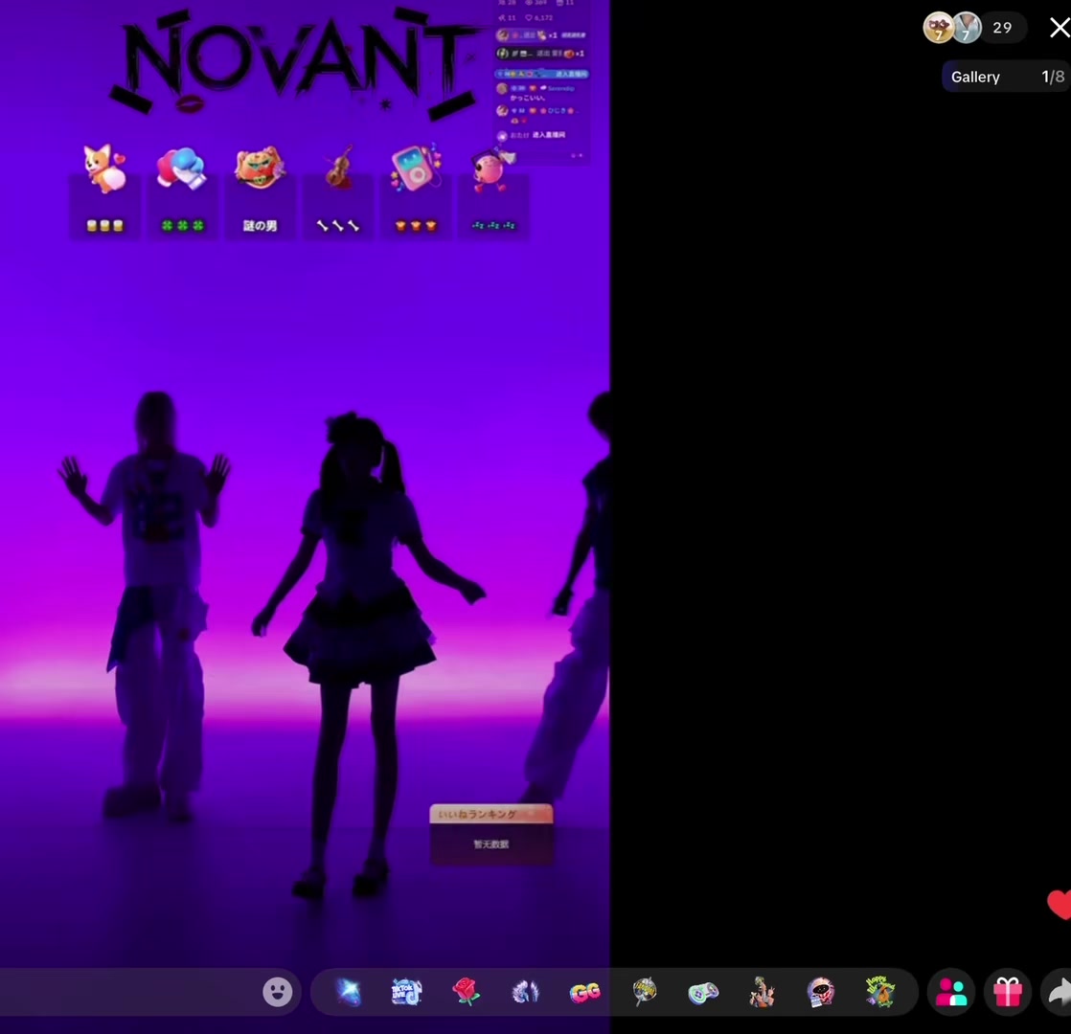Send the Happy Weekend green gift
This screenshot has width=1071, height=1034.
coord(879,992)
